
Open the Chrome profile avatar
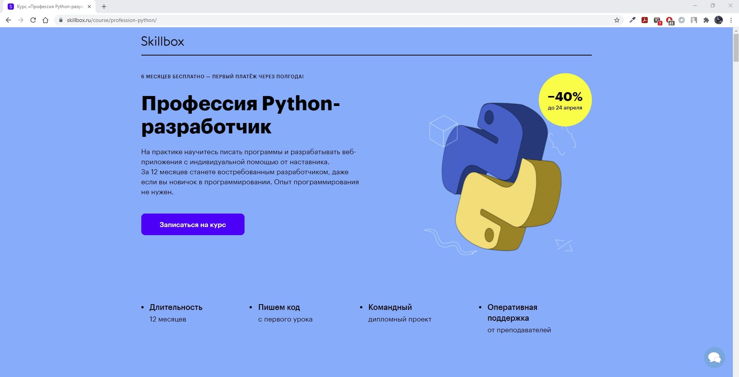pyautogui.click(x=719, y=20)
